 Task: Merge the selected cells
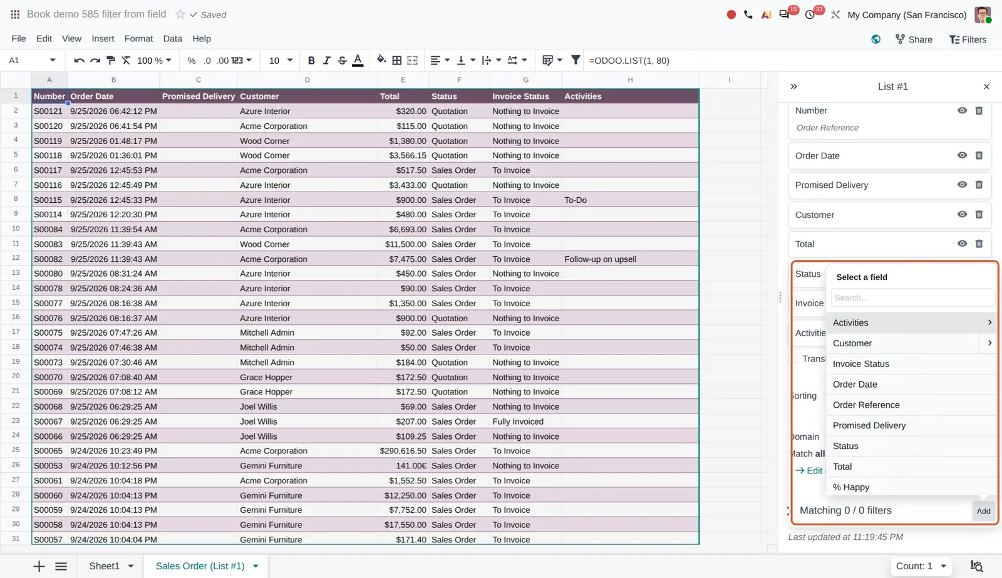(412, 60)
